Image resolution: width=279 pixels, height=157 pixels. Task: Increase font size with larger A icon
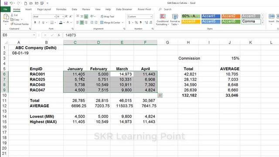point(66,17)
